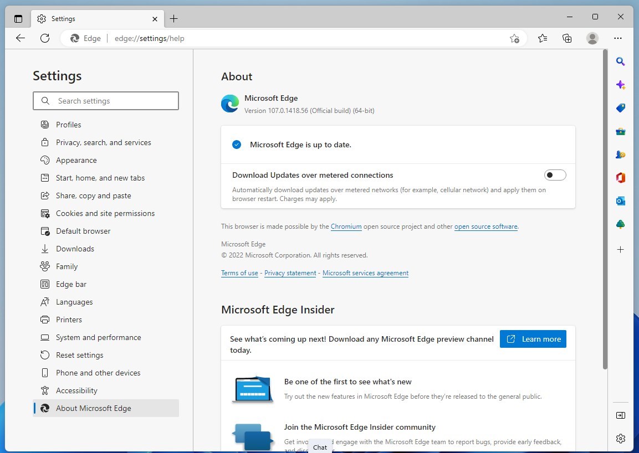Click the profile avatar icon in the toolbar

[x=591, y=38]
